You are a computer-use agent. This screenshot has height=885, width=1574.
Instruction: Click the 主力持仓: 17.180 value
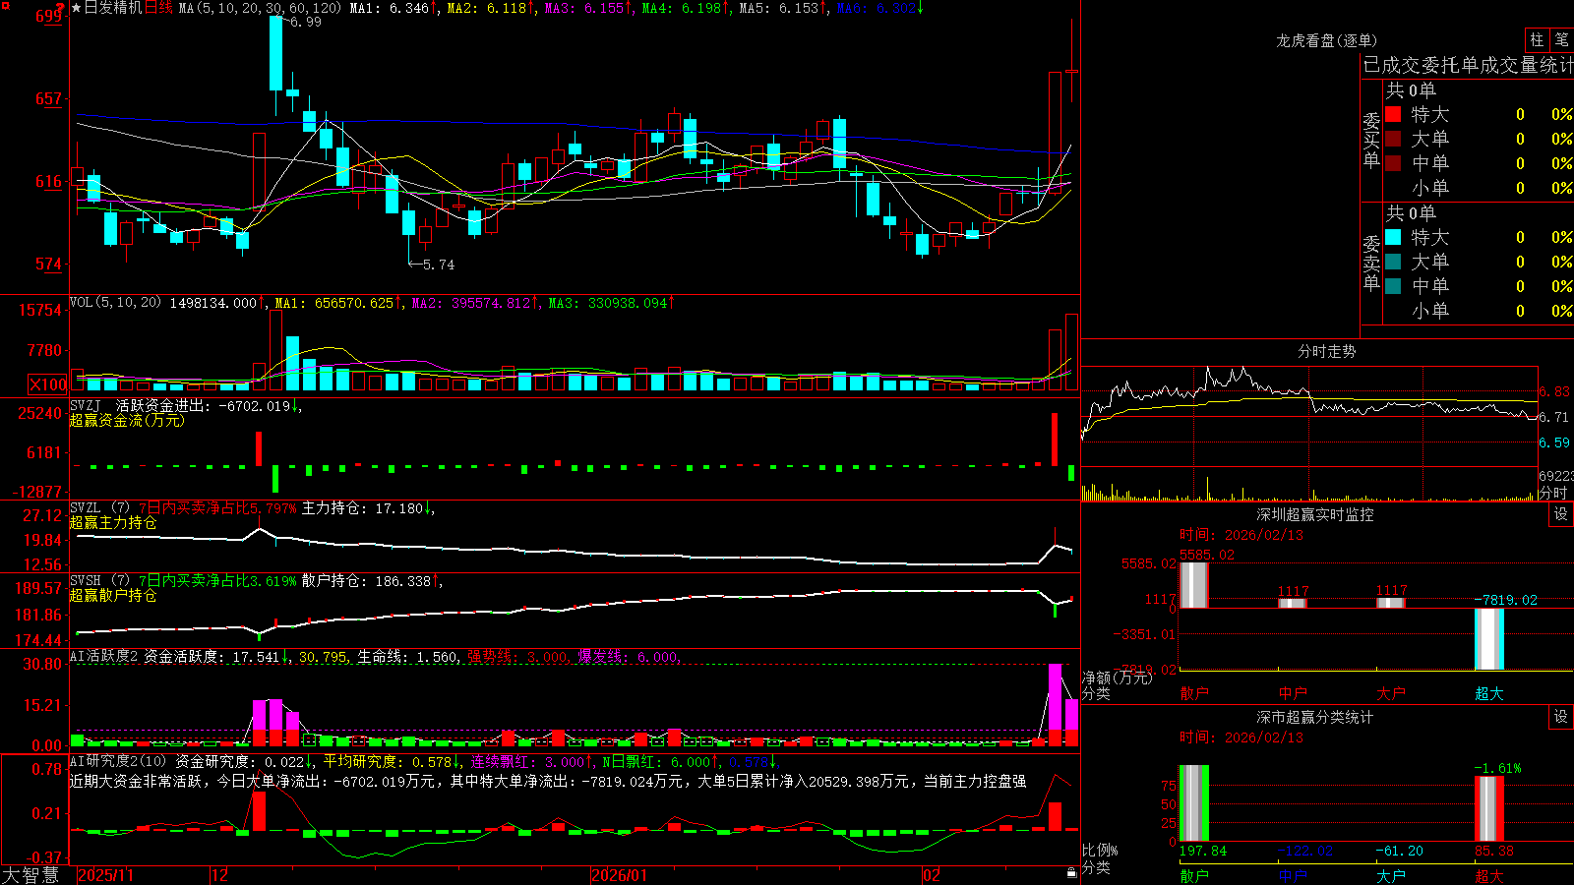[366, 508]
